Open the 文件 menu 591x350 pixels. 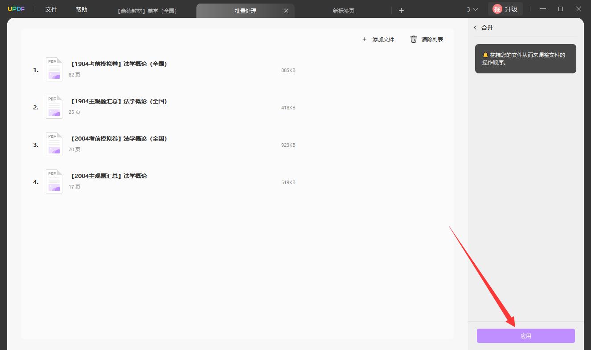tap(51, 9)
